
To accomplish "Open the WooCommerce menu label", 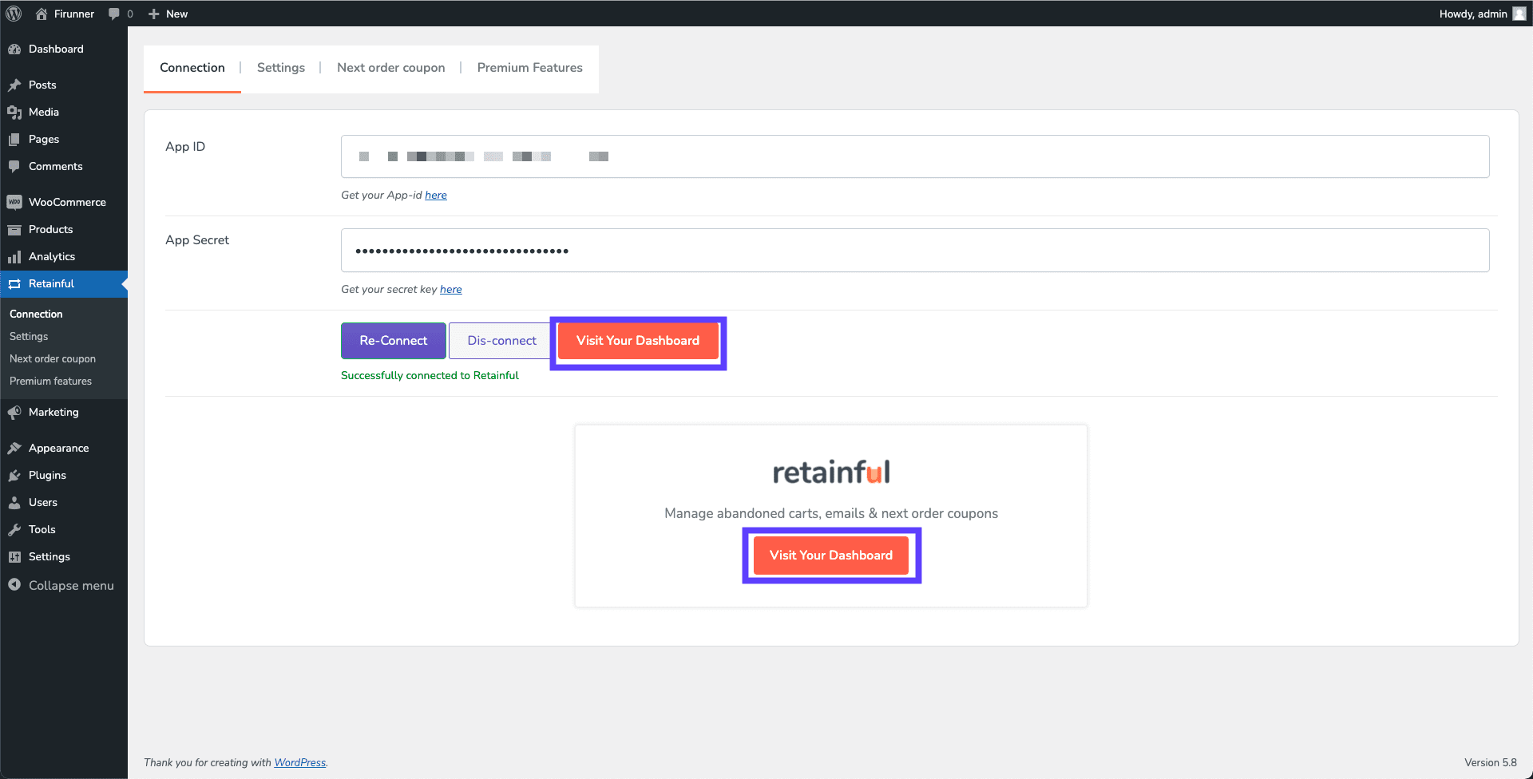I will point(67,202).
